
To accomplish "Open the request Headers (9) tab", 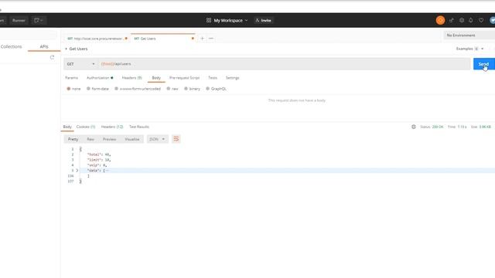I will coord(131,78).
